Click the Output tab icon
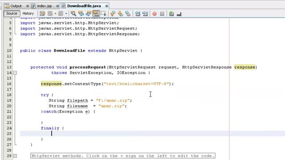285x160 pixels. coord(7,6)
